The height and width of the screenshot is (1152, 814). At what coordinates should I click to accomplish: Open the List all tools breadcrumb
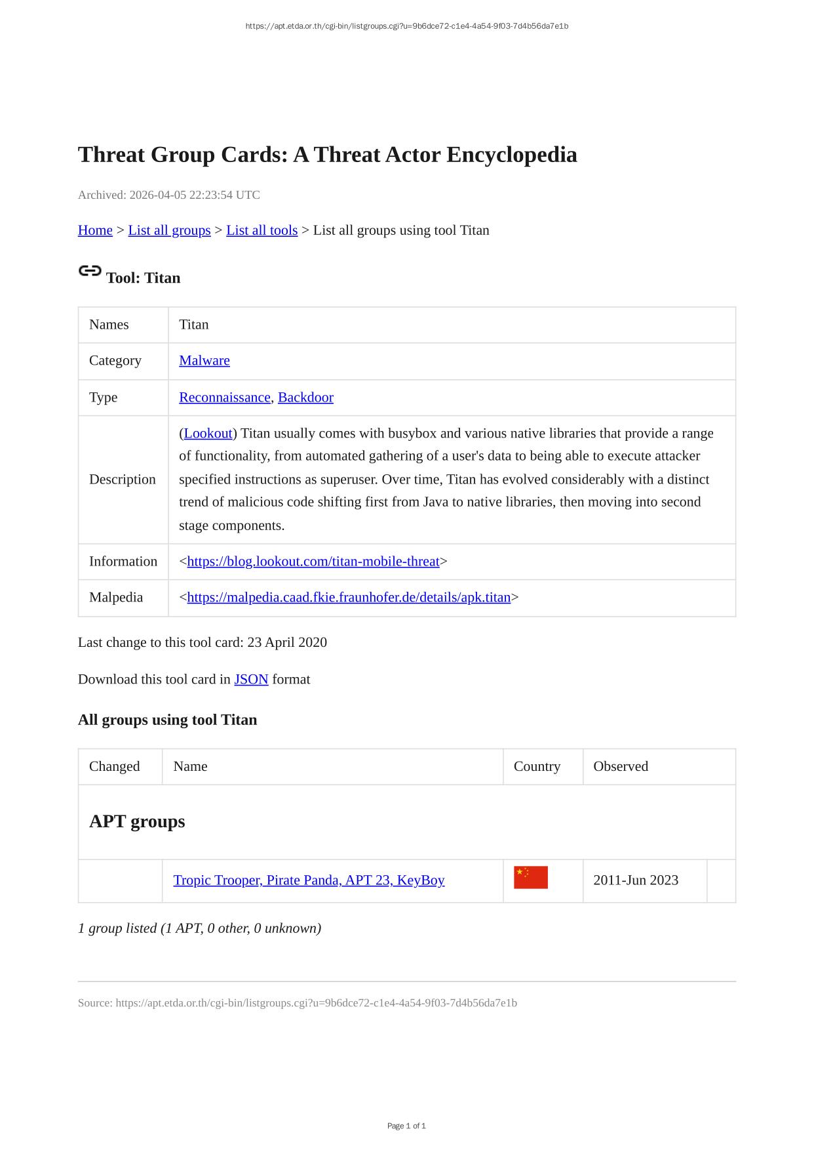pyautogui.click(x=262, y=230)
